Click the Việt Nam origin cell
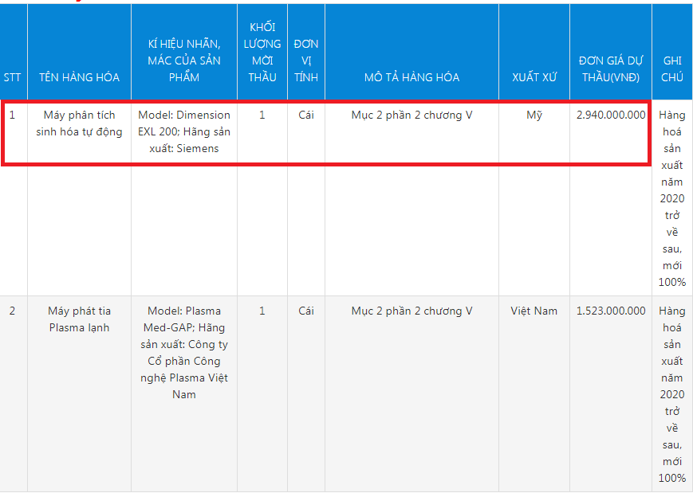This screenshot has height=493, width=693. coord(534,311)
